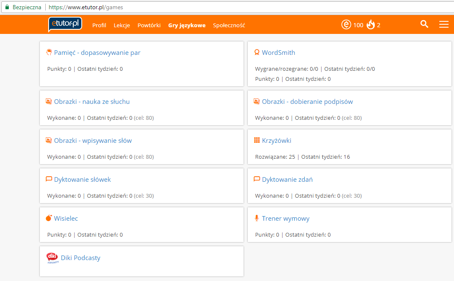The width and height of the screenshot is (454, 281).
Task: Open Pamięć - dopasowywanie par game
Action: pyautogui.click(x=97, y=53)
